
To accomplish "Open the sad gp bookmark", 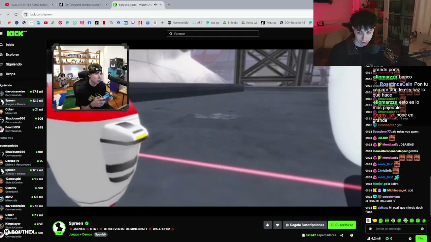I will 212,23.
